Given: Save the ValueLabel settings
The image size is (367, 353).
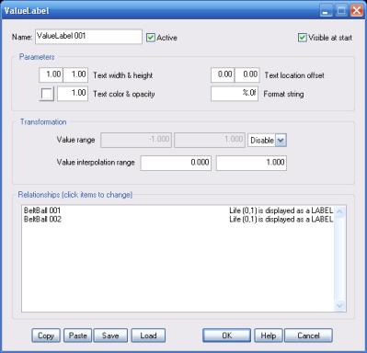Looking at the screenshot, I should click(110, 336).
